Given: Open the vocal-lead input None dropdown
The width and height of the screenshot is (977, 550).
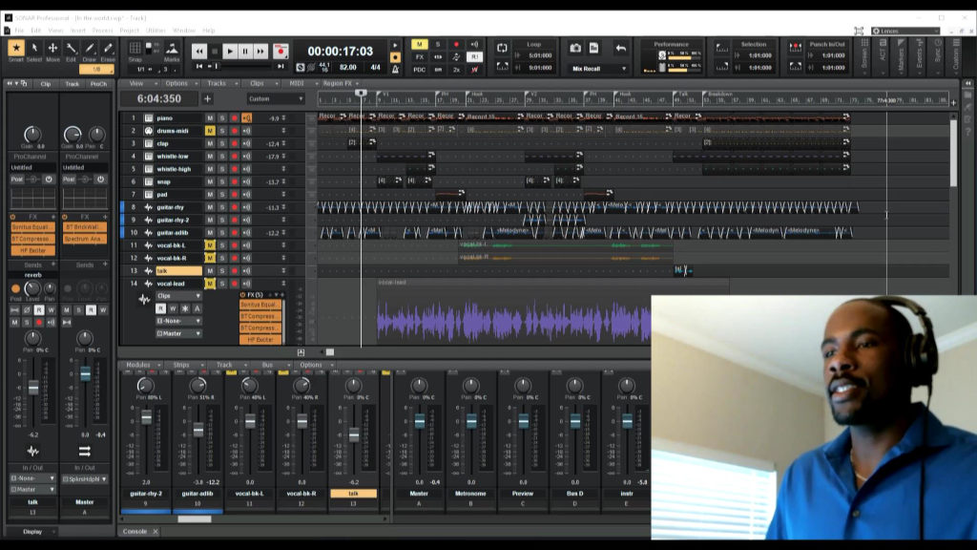Looking at the screenshot, I should pyautogui.click(x=178, y=321).
